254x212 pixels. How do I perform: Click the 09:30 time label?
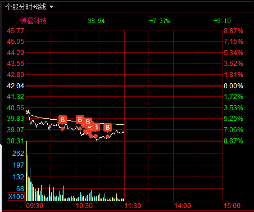click(34, 206)
